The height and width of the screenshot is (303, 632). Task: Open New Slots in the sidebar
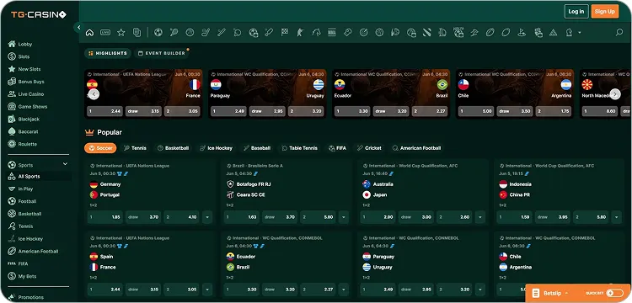tap(29, 69)
